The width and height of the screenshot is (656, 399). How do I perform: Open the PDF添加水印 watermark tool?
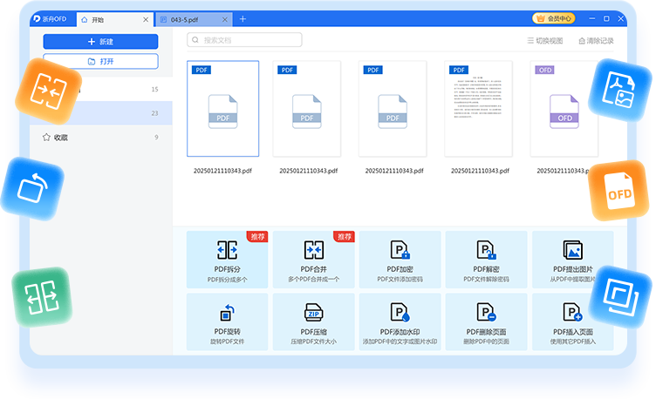coord(400,321)
